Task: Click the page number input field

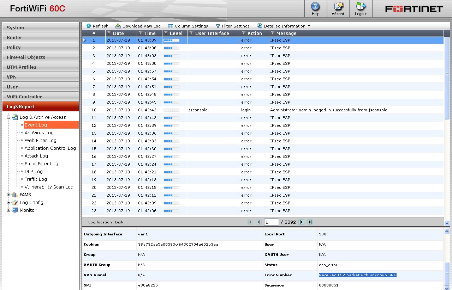Action: click(x=272, y=222)
